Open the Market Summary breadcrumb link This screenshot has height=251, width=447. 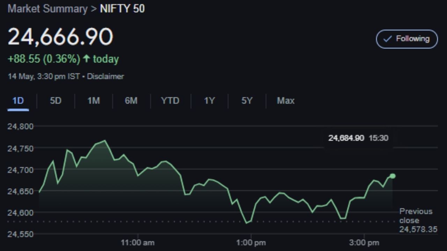tap(47, 9)
